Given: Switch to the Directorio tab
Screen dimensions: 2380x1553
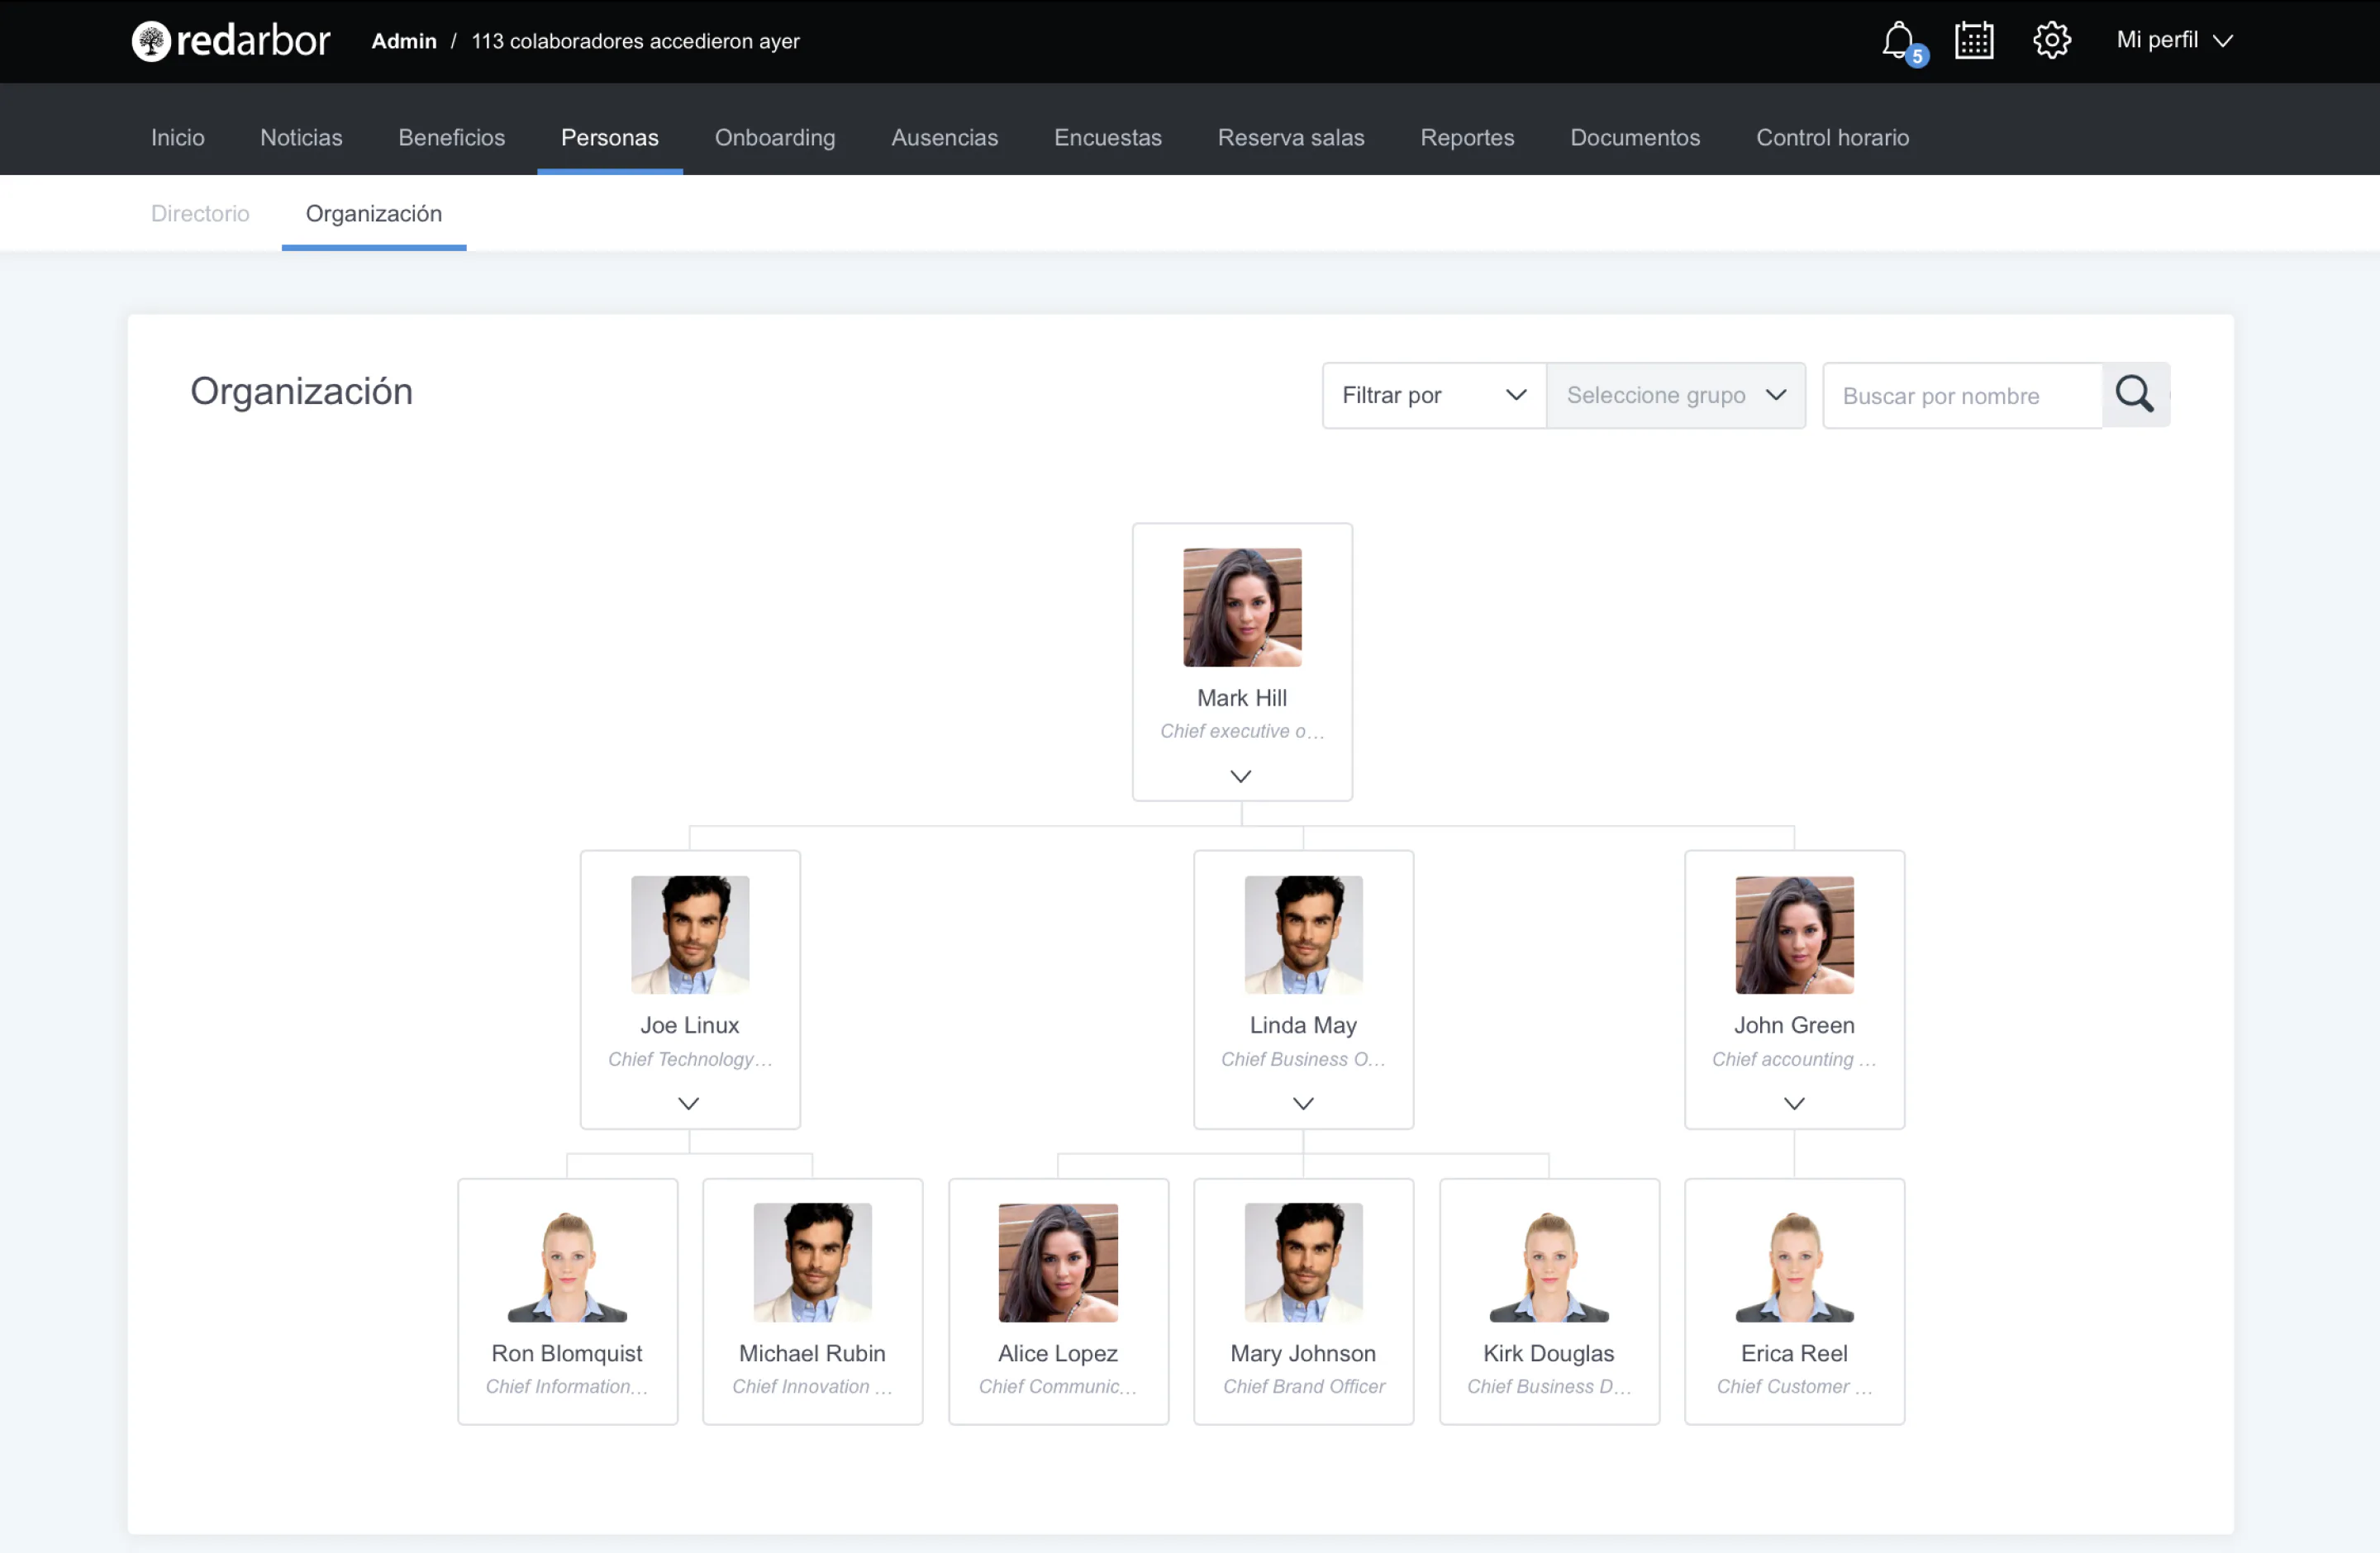Looking at the screenshot, I should (200, 213).
